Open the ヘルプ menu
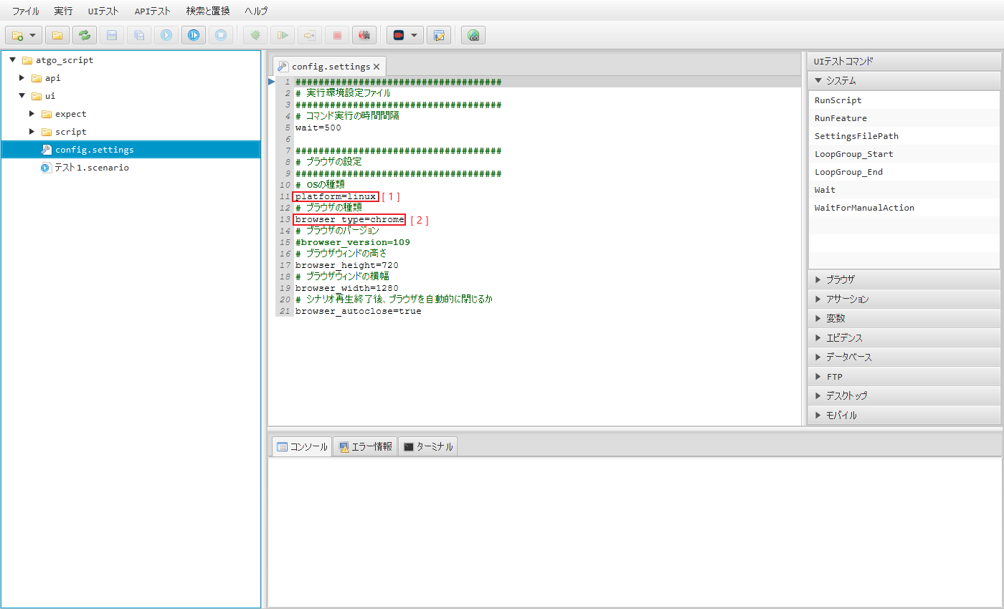 [256, 11]
